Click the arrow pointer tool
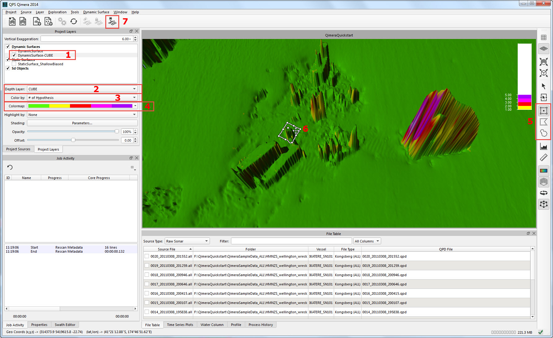 pos(543,86)
